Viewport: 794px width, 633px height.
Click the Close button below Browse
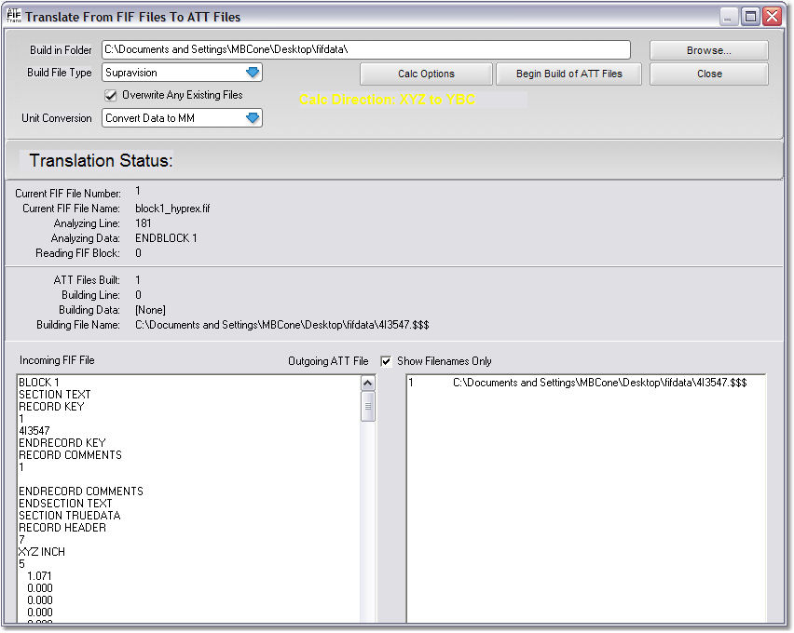point(708,74)
